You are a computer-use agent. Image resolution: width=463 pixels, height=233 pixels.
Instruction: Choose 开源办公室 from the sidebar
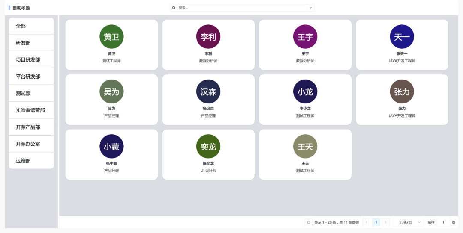31,144
